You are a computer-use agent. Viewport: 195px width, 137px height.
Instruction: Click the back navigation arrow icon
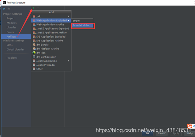(x=4, y=9)
